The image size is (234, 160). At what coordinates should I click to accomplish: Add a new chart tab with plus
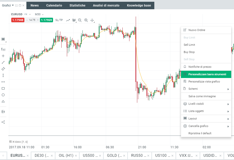3,155
